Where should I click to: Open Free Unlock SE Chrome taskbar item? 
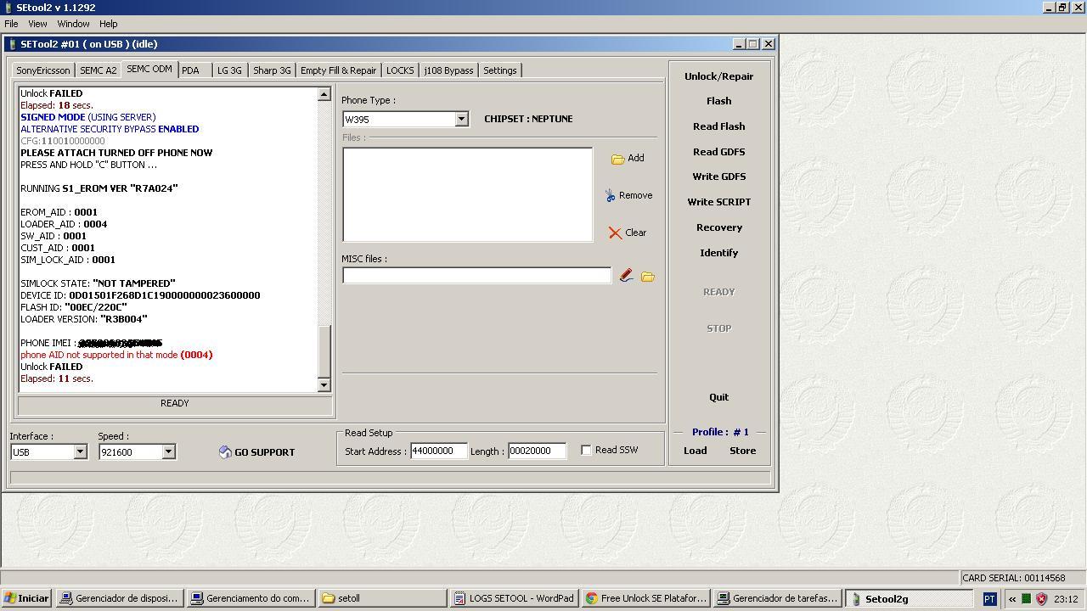pyautogui.click(x=645, y=598)
